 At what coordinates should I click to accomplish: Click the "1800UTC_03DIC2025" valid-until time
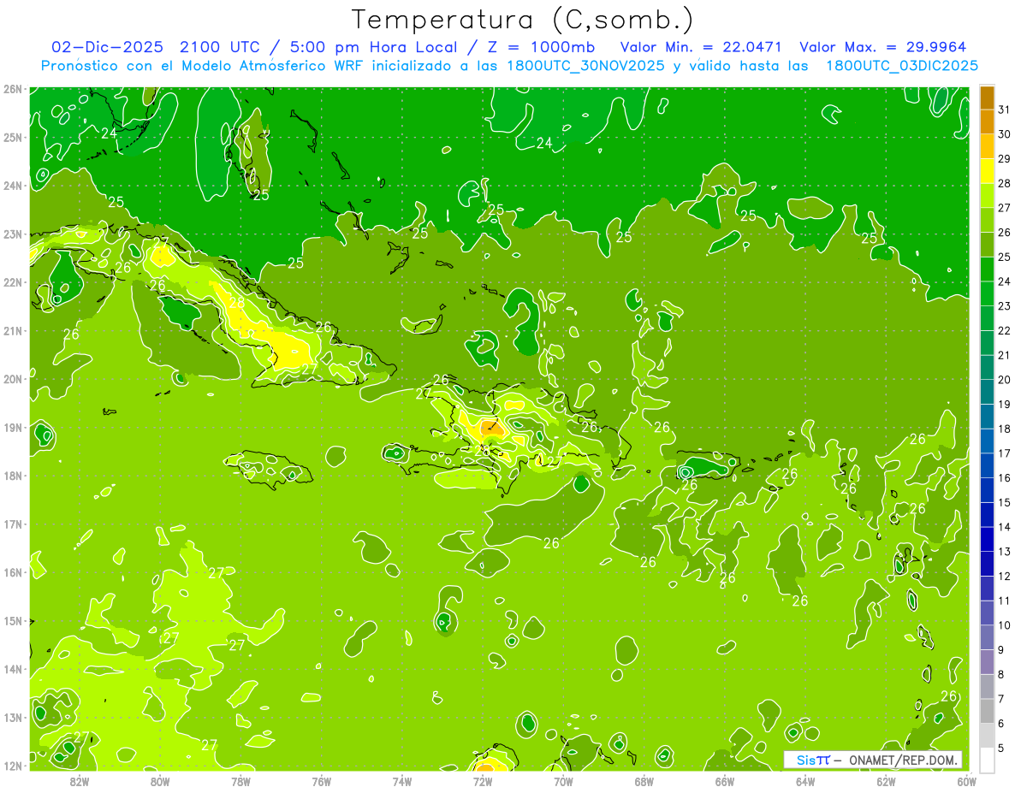[x=902, y=66]
